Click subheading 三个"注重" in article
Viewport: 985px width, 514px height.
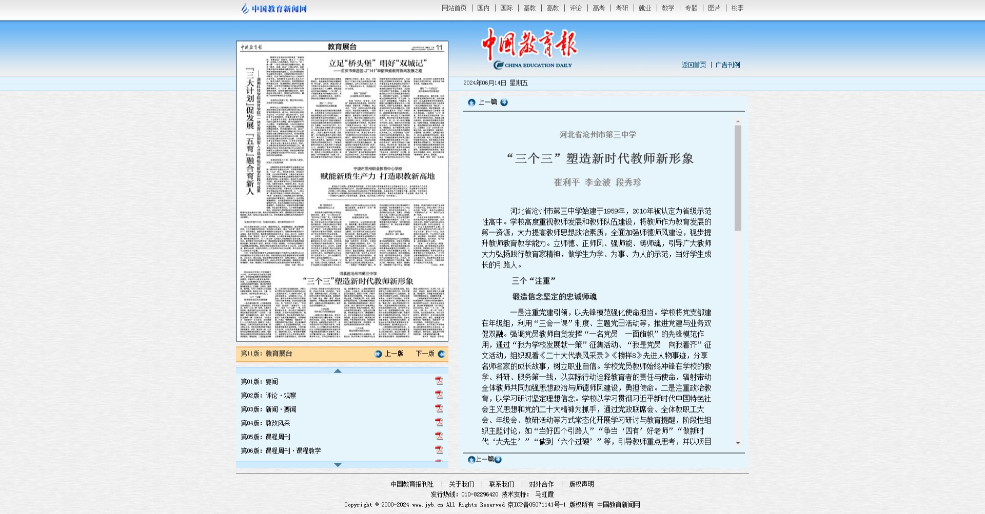pos(534,281)
